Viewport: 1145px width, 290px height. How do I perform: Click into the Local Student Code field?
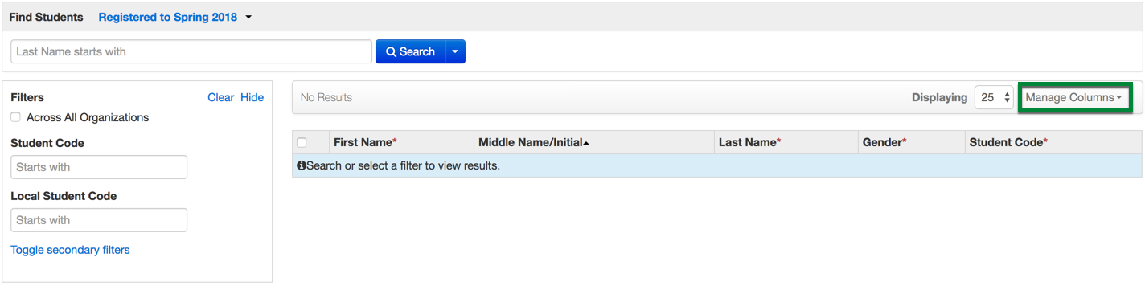pos(99,220)
